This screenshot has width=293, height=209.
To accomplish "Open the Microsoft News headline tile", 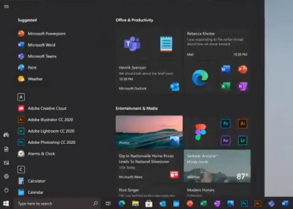I will click(149, 166).
